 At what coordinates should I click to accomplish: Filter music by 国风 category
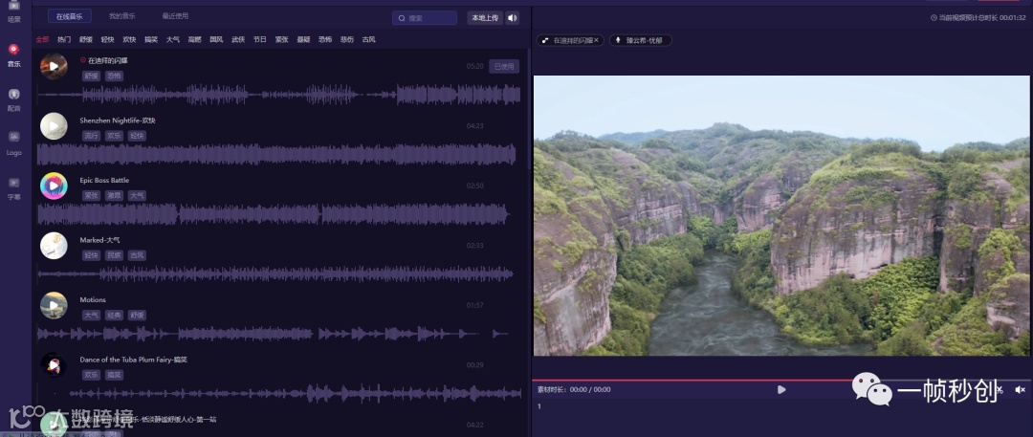(x=216, y=39)
